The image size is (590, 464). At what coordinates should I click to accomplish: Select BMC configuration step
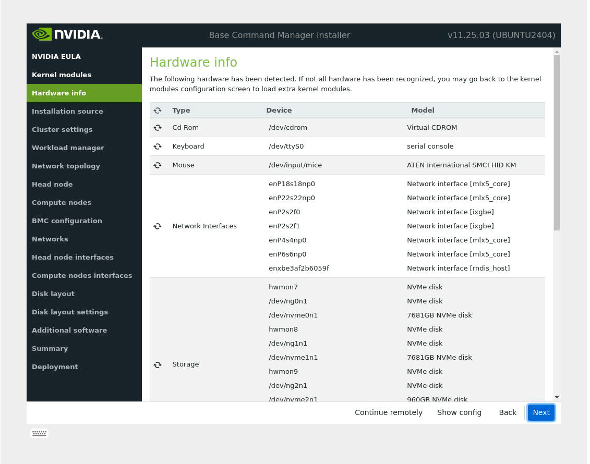[x=67, y=221]
